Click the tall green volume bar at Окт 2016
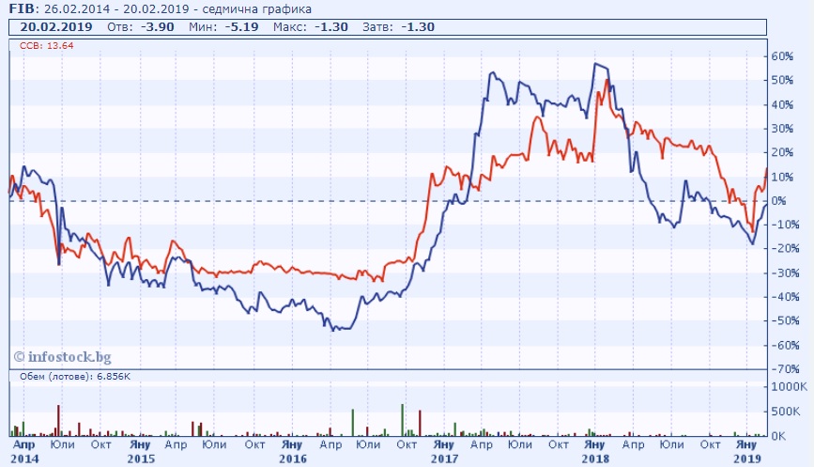Image resolution: width=814 pixels, height=467 pixels. pyautogui.click(x=403, y=420)
